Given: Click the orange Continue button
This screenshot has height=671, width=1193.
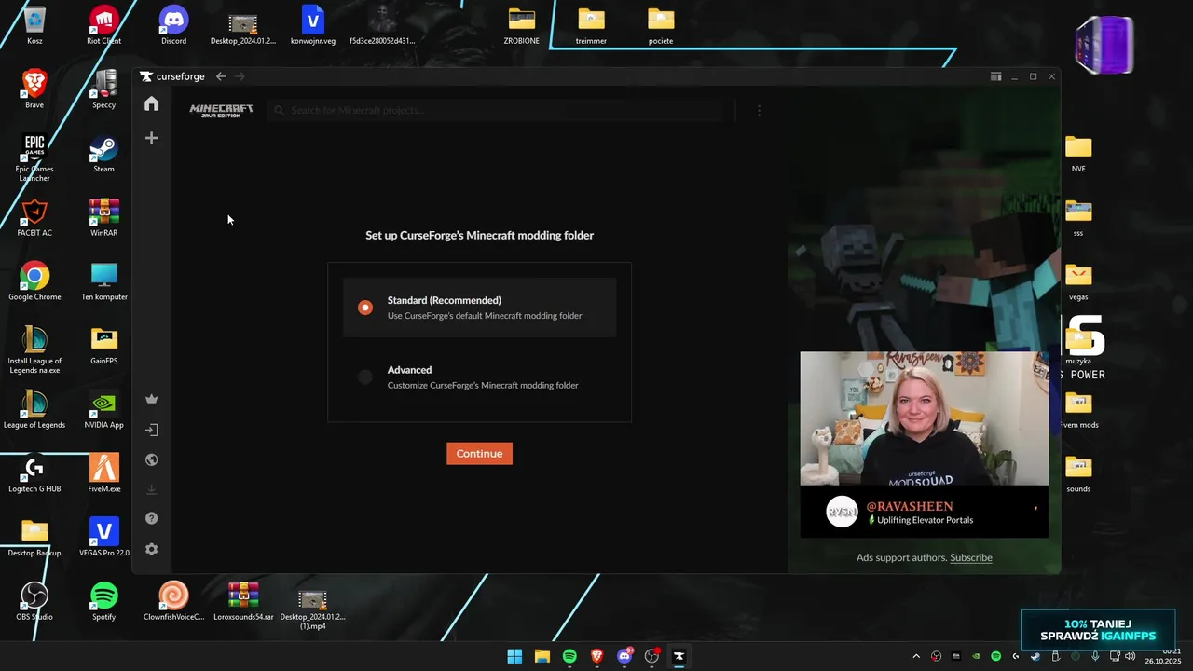Looking at the screenshot, I should 479,453.
